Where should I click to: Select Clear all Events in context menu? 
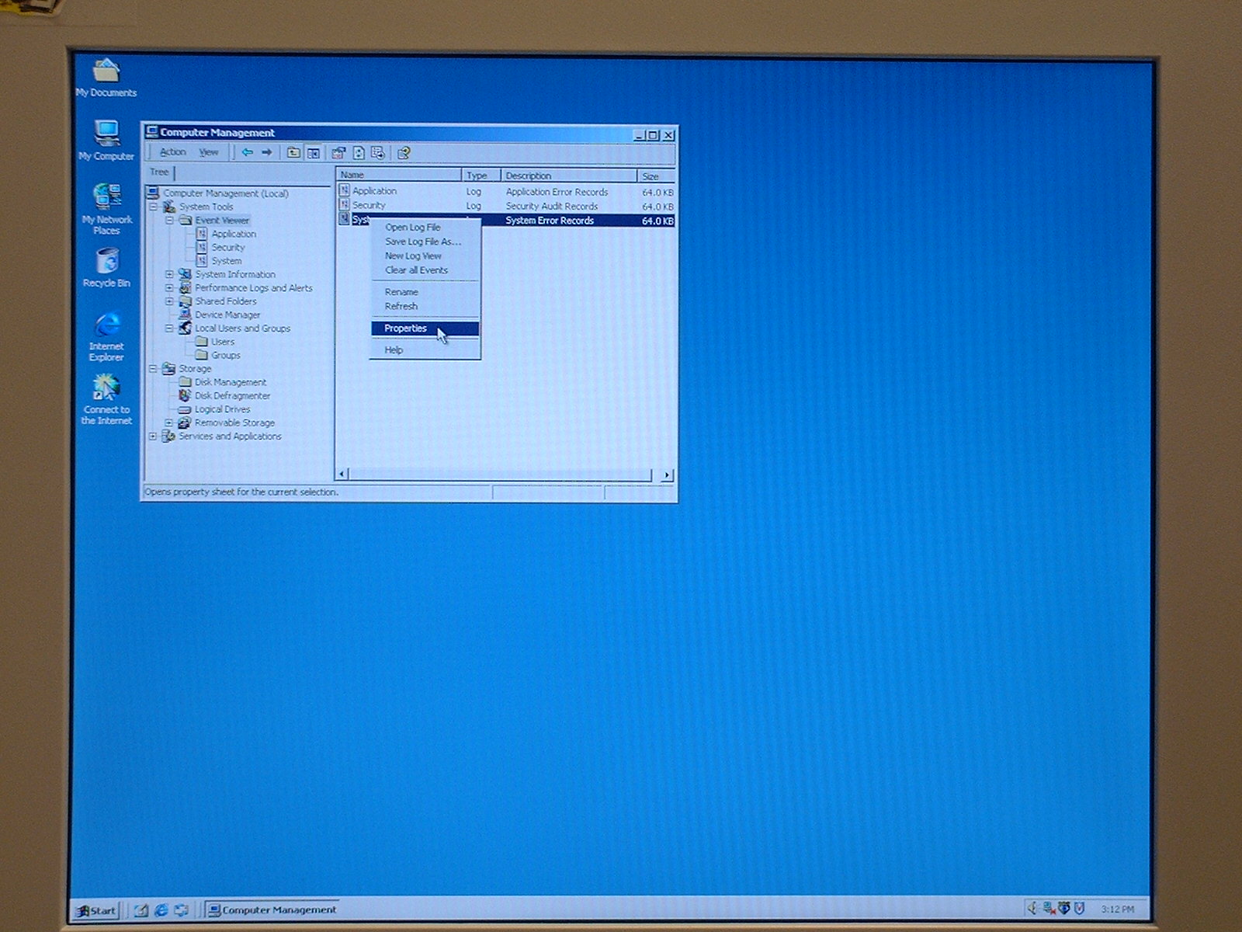(416, 270)
